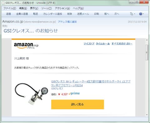Open the アクション(A) menu
Viewport: 150px width, 123px height.
point(62,8)
